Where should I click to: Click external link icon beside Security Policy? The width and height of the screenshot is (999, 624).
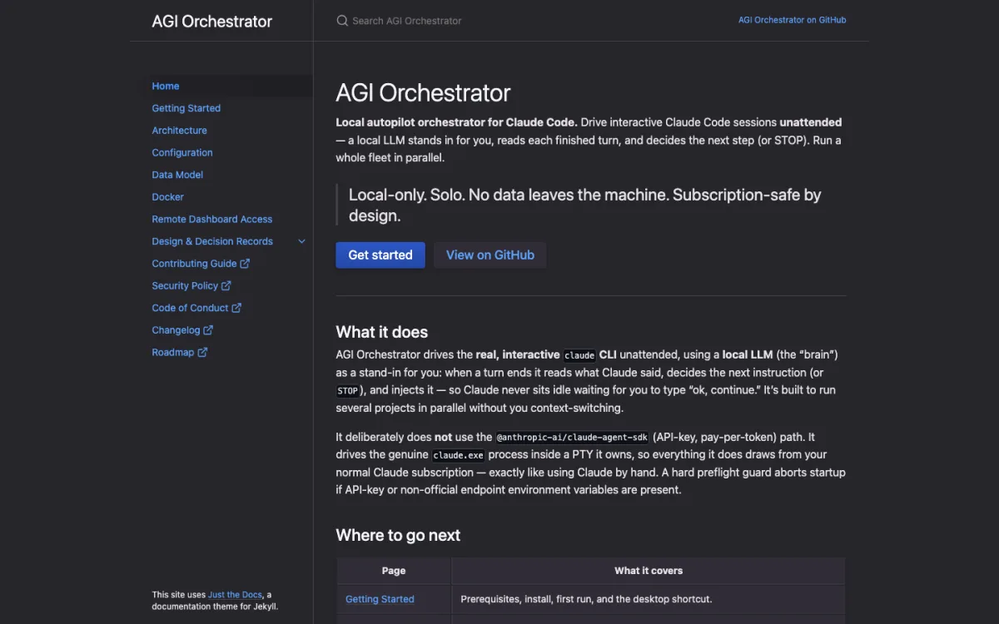click(226, 285)
